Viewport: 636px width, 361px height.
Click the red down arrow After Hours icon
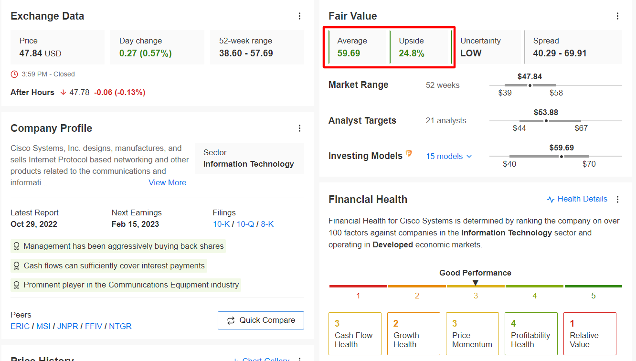point(63,92)
